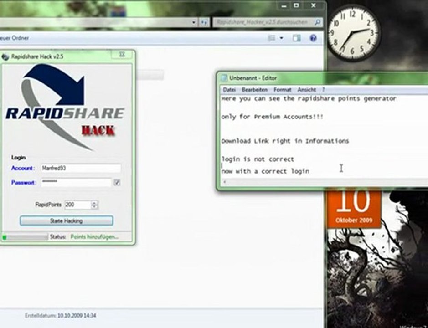Open the ? help menu in Editor

[x=324, y=89]
